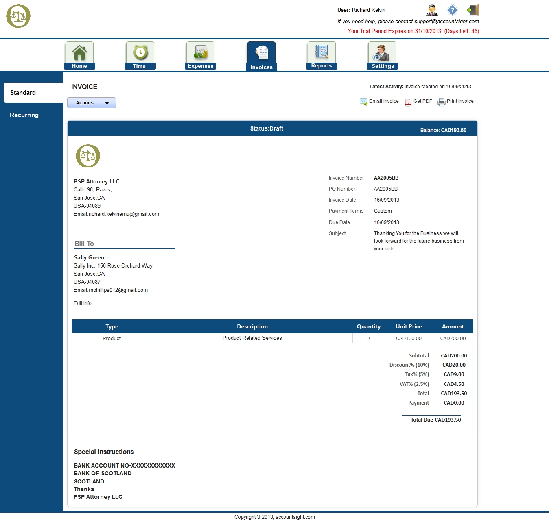The width and height of the screenshot is (549, 522).
Task: Click the Type column header
Action: click(112, 326)
